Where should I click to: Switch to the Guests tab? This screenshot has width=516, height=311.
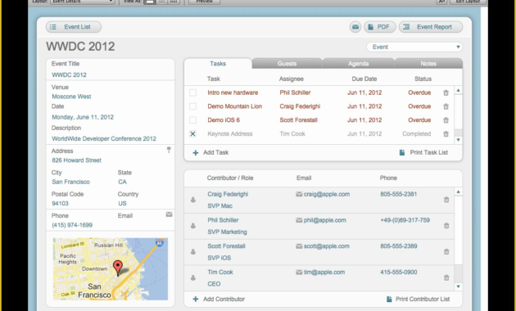point(287,64)
